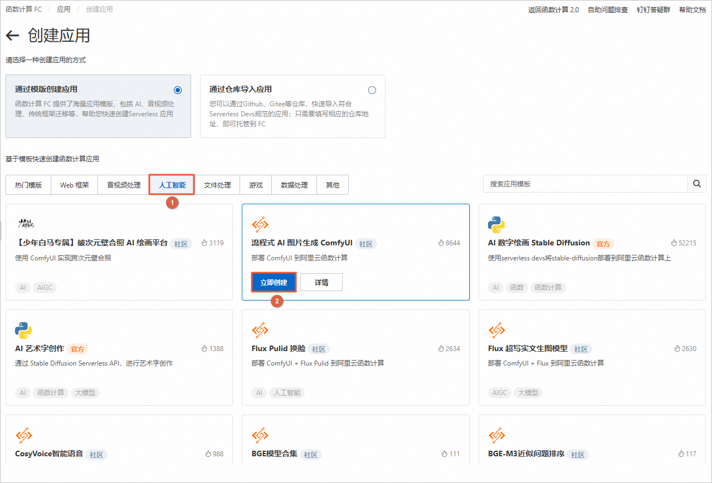Click the CosyVoice智能语音 title

pyautogui.click(x=49, y=454)
